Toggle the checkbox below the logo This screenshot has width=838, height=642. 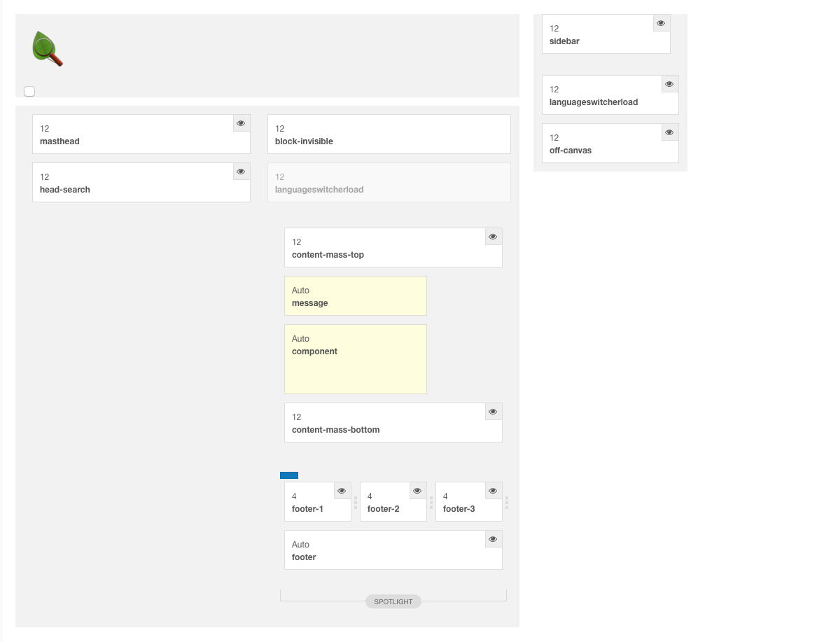(x=29, y=91)
